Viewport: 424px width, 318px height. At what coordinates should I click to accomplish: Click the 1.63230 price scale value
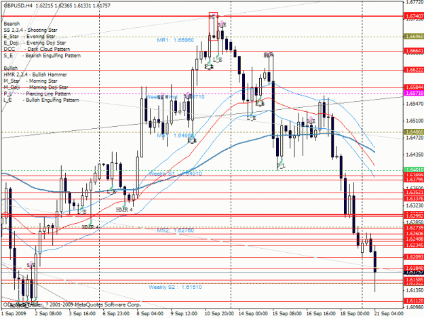pyautogui.click(x=415, y=205)
